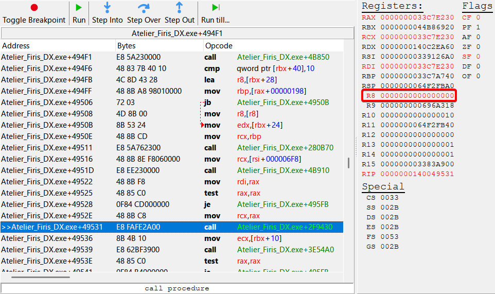This screenshot has width=495, height=294.
Task: Click the Step Out icon
Action: pos(179,8)
